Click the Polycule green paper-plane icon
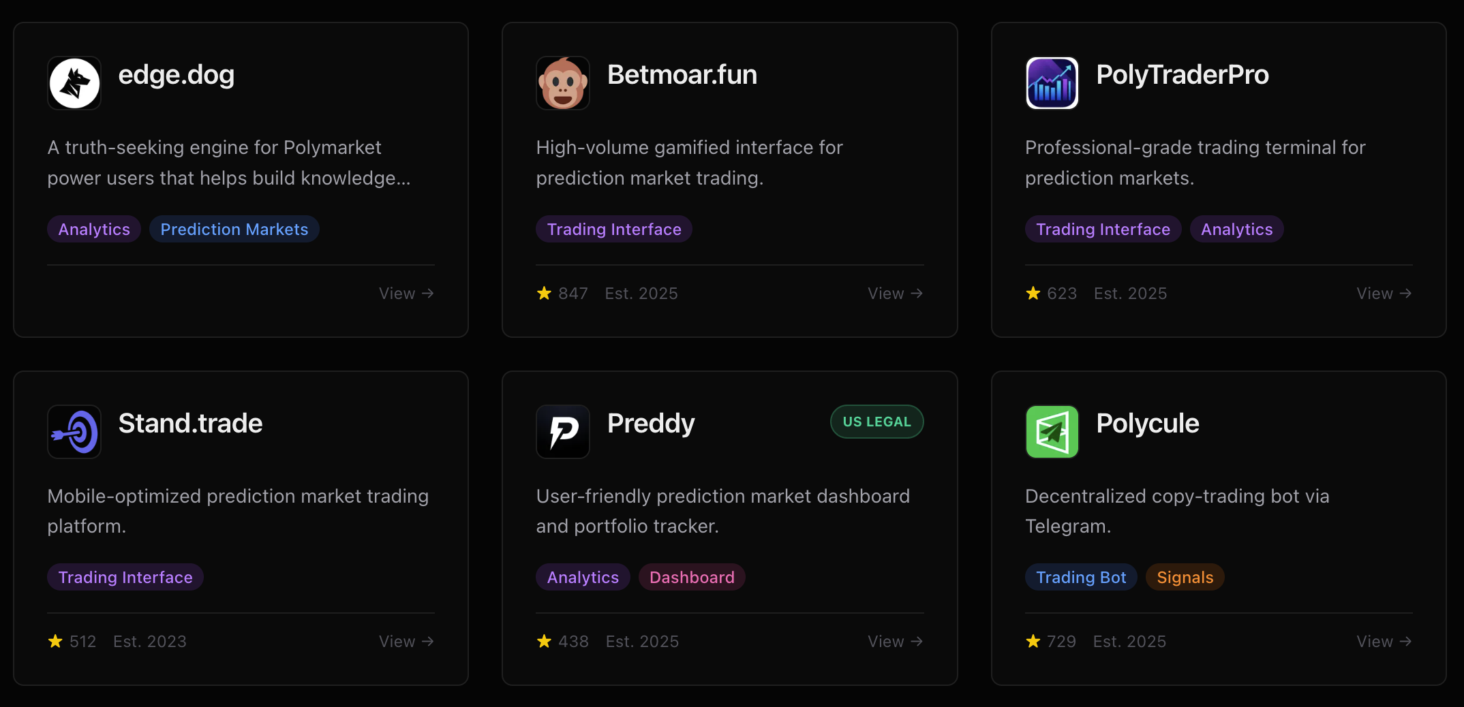Viewport: 1464px width, 707px height. (1052, 432)
